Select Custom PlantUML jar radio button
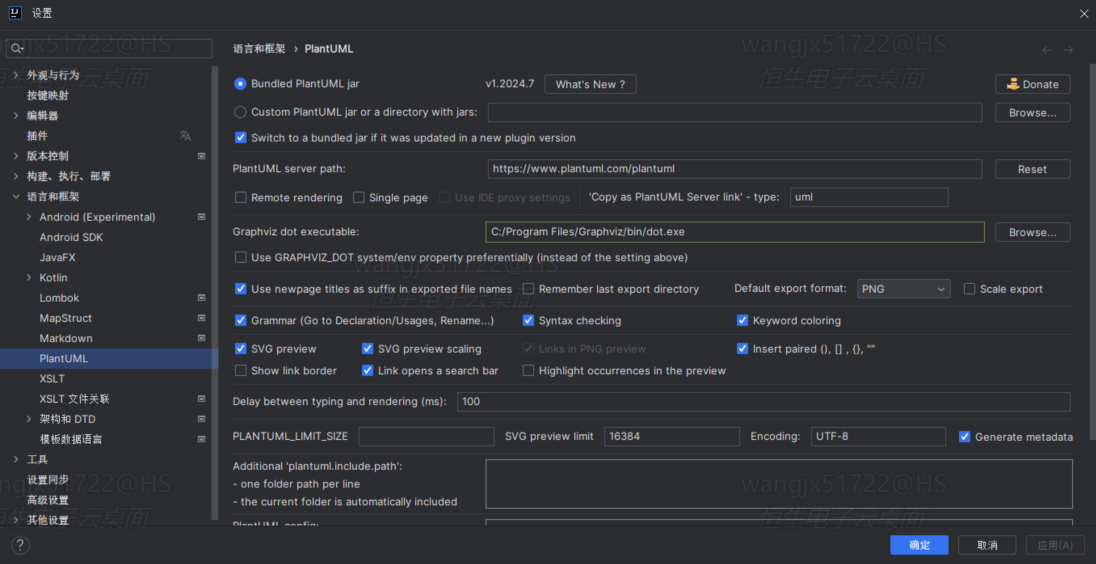 coord(240,112)
